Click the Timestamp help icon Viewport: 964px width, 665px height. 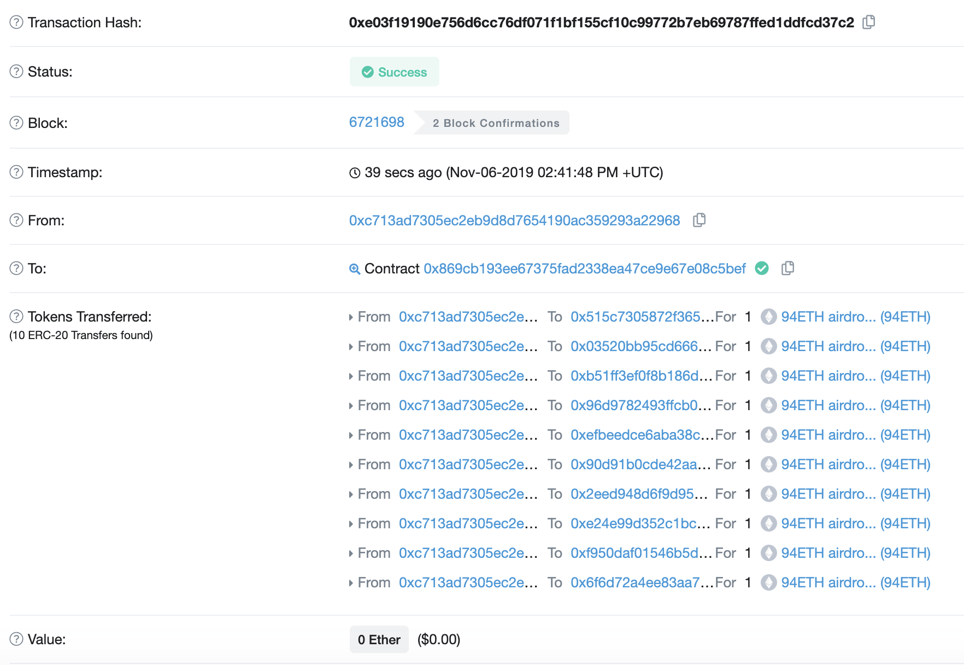16,172
